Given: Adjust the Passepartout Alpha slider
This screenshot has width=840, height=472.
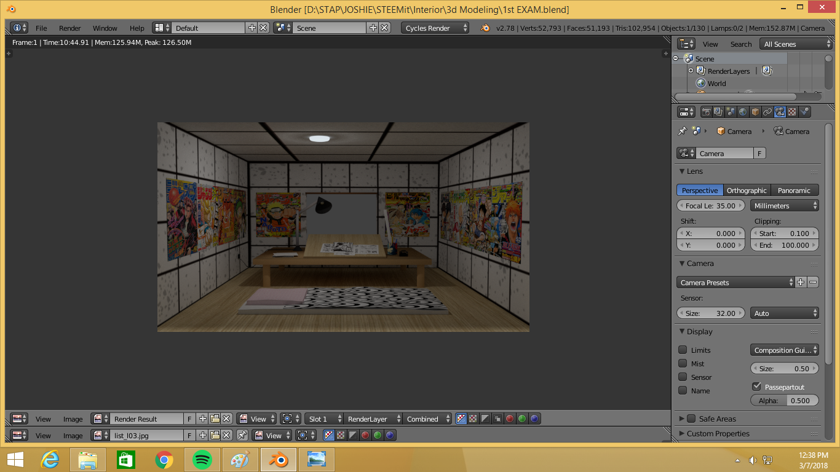Looking at the screenshot, I should (785, 400).
